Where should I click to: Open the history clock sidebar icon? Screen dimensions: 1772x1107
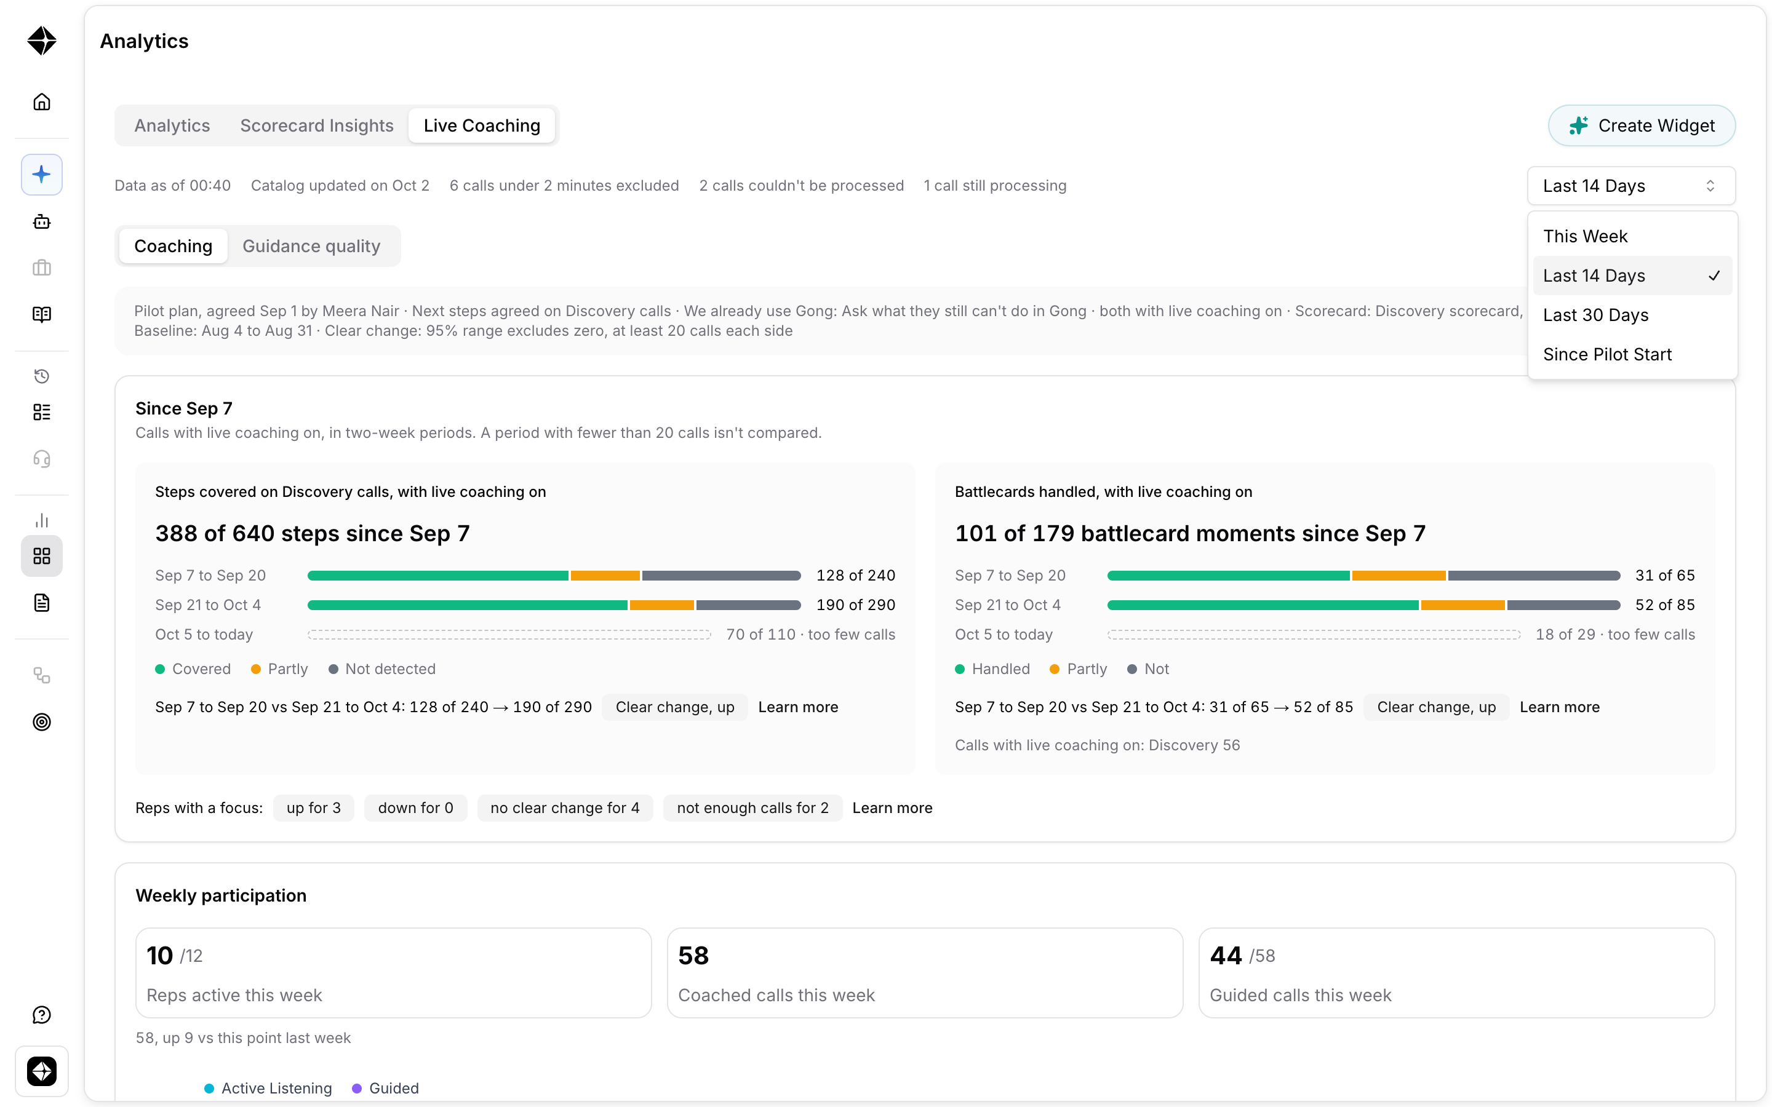(x=42, y=376)
